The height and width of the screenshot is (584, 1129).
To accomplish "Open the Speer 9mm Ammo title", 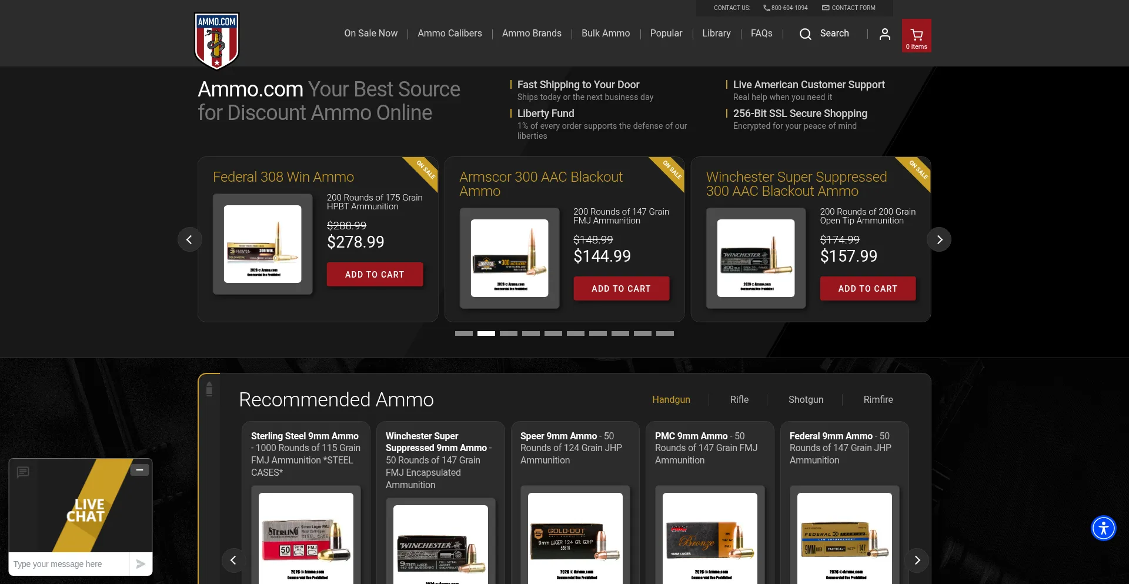I will [x=559, y=436].
